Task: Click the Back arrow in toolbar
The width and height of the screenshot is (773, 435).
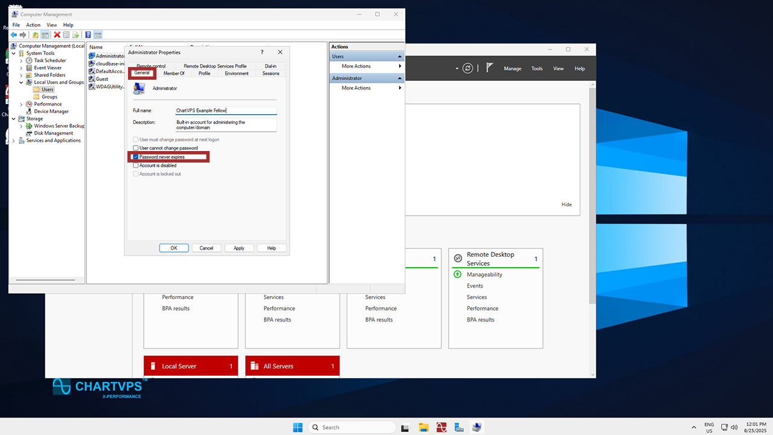Action: tap(14, 35)
